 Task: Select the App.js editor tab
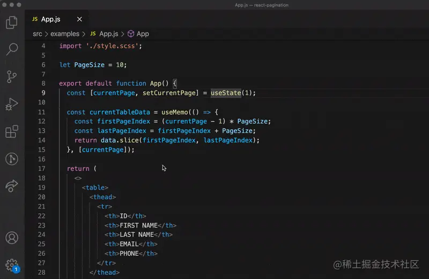coord(50,19)
